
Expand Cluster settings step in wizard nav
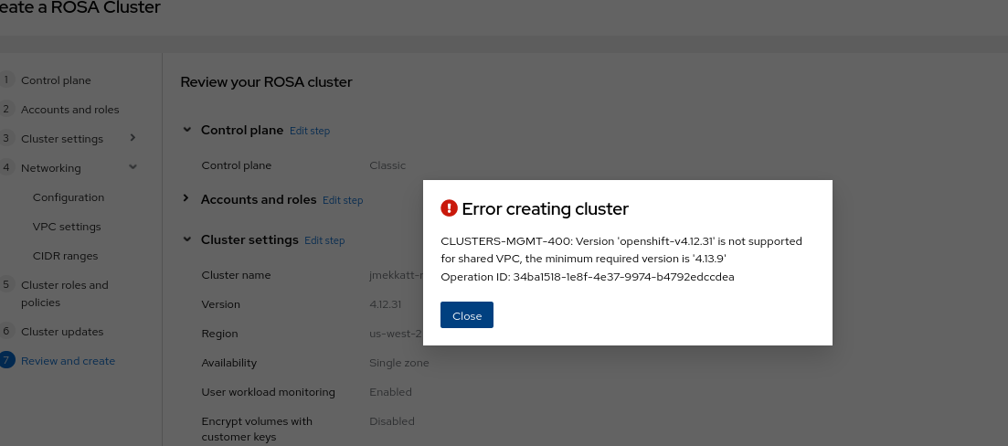(x=133, y=138)
